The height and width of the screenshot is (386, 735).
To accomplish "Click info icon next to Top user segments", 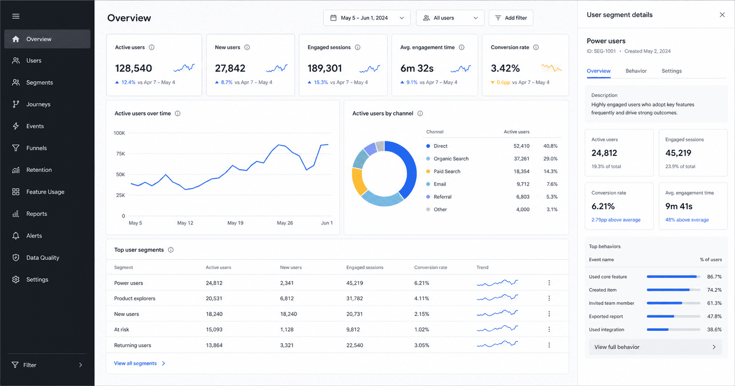I will pos(171,250).
